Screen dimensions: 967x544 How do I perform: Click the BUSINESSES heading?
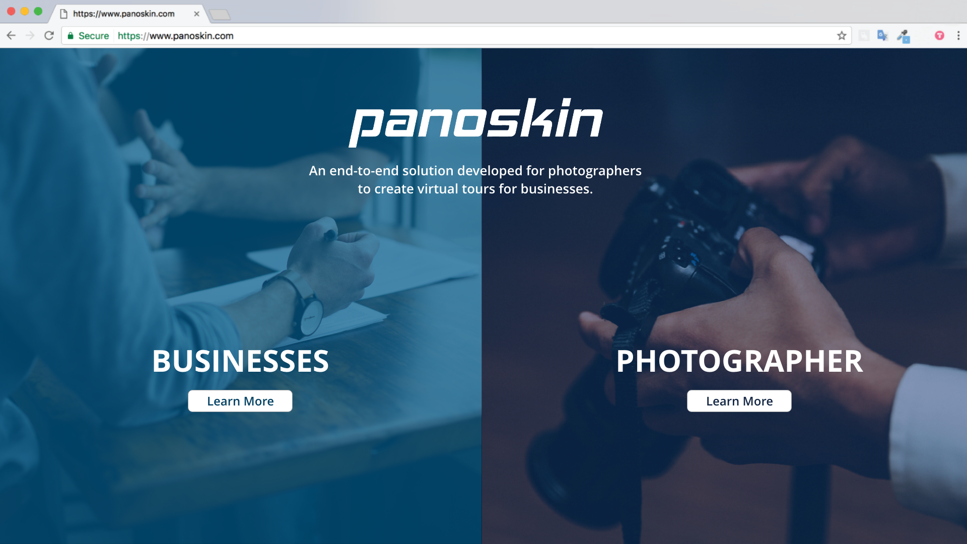(x=240, y=361)
